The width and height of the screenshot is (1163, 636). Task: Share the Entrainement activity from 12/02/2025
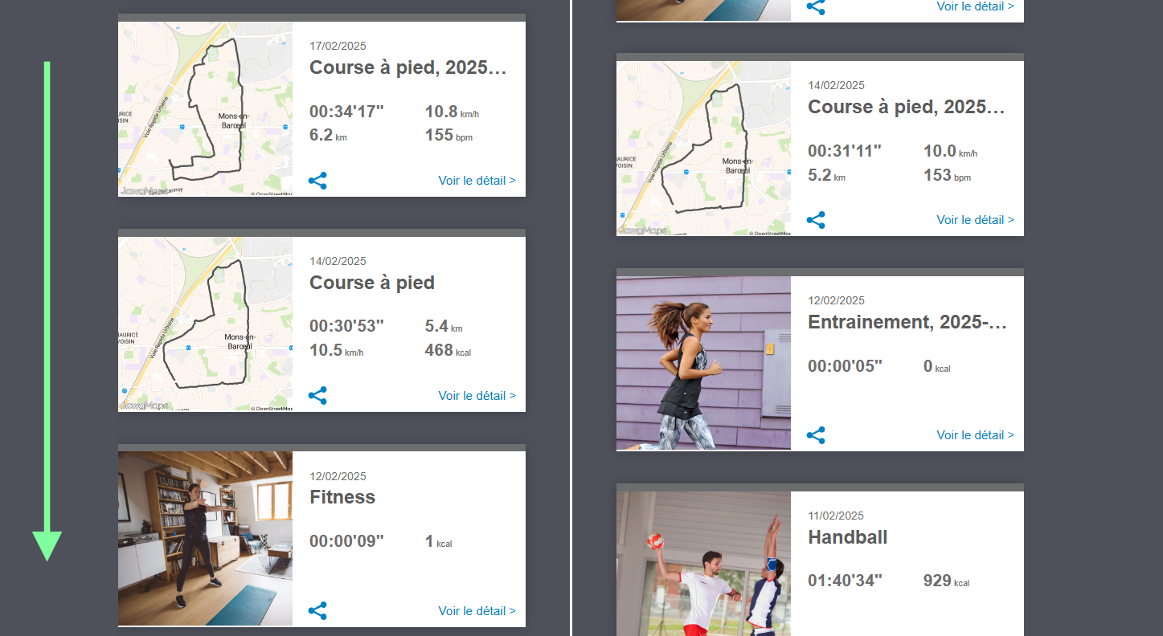click(x=815, y=435)
